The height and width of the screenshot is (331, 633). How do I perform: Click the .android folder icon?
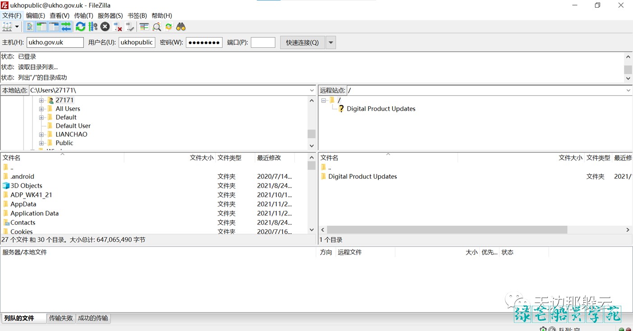pos(6,177)
